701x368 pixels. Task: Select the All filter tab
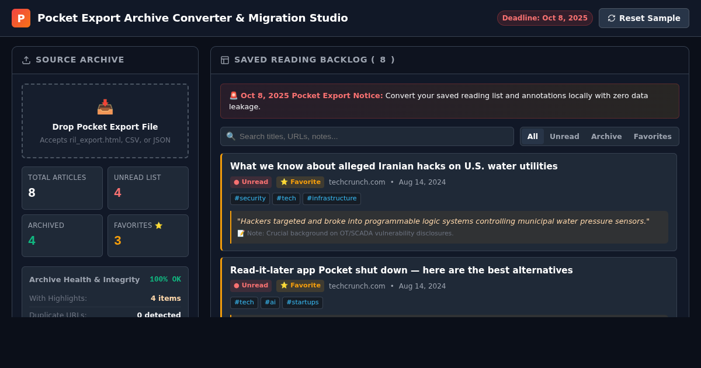point(533,137)
